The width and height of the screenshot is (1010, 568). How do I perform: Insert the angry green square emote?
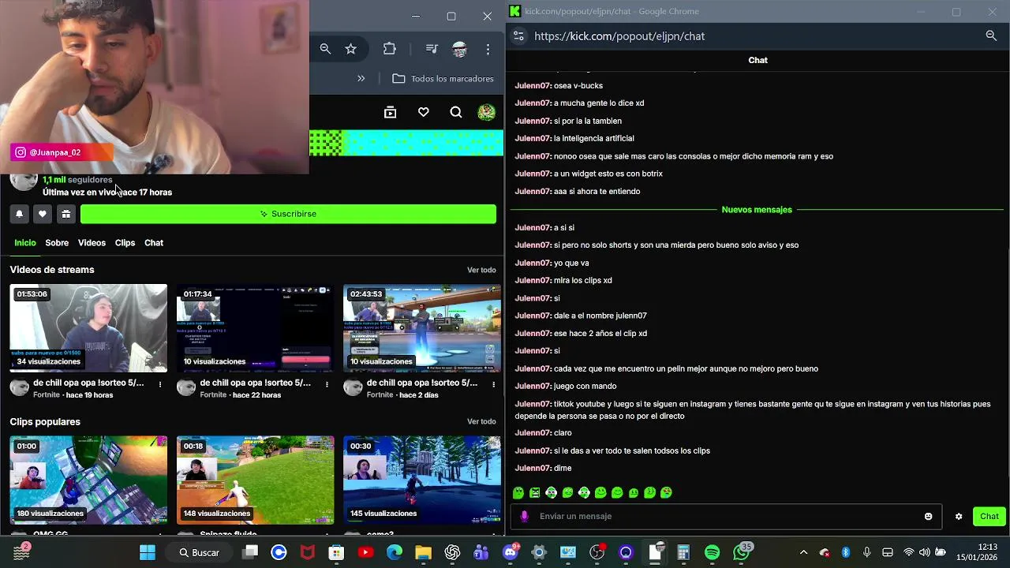coord(535,493)
